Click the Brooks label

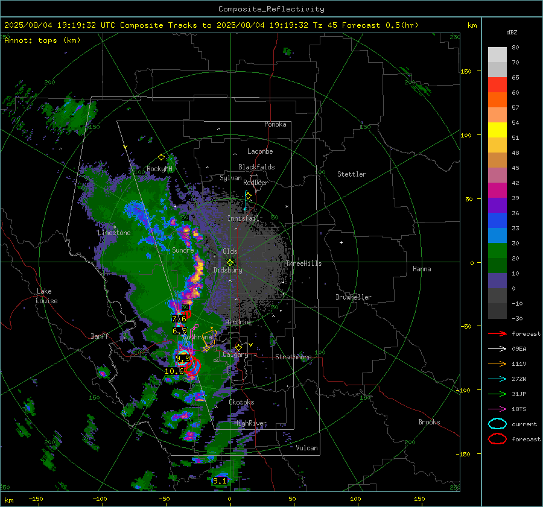pyautogui.click(x=429, y=422)
